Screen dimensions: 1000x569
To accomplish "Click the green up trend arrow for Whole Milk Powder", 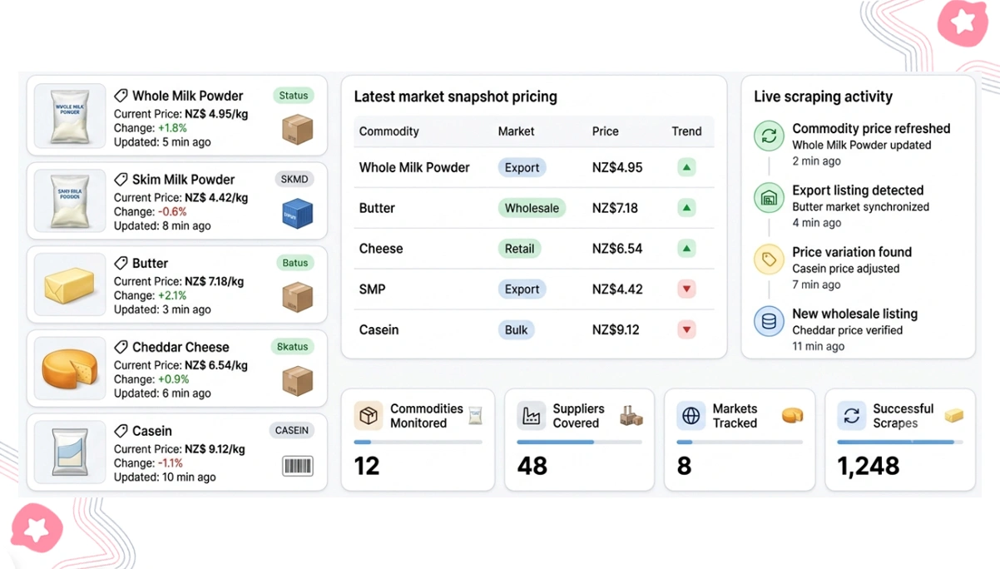I will click(686, 167).
